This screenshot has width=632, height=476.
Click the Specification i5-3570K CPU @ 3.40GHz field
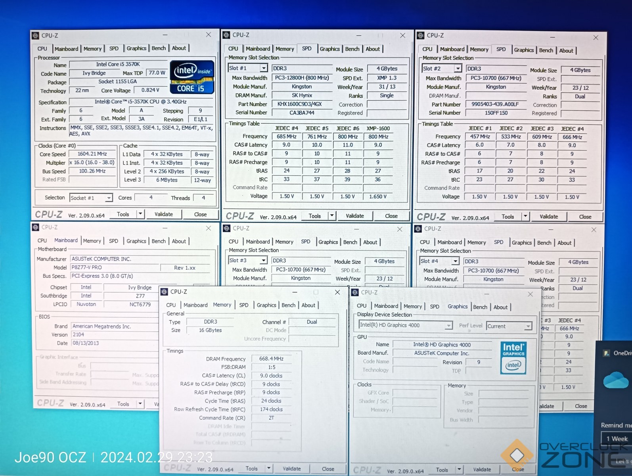point(140,102)
